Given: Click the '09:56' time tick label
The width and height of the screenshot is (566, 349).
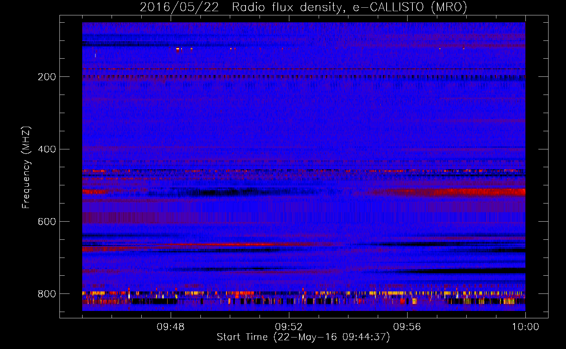Looking at the screenshot, I should click(407, 327).
